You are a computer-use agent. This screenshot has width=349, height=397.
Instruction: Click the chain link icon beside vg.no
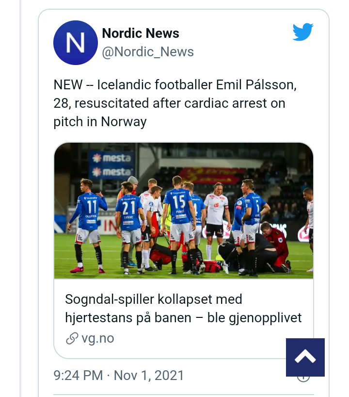72,338
